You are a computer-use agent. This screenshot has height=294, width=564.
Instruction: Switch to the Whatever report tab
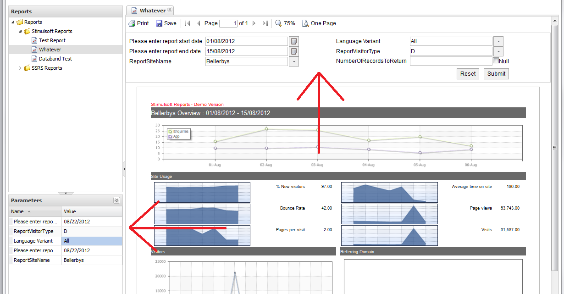(x=150, y=11)
